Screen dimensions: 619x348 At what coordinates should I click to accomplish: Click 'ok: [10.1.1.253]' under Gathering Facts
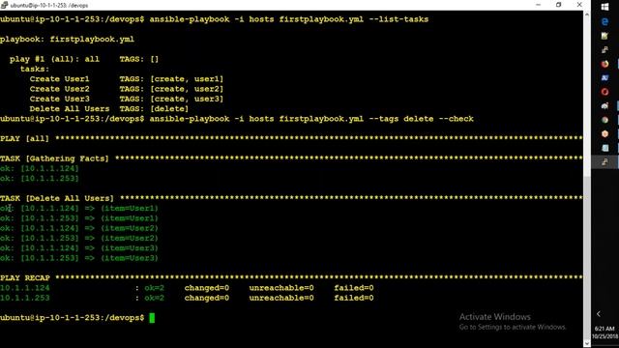40,179
